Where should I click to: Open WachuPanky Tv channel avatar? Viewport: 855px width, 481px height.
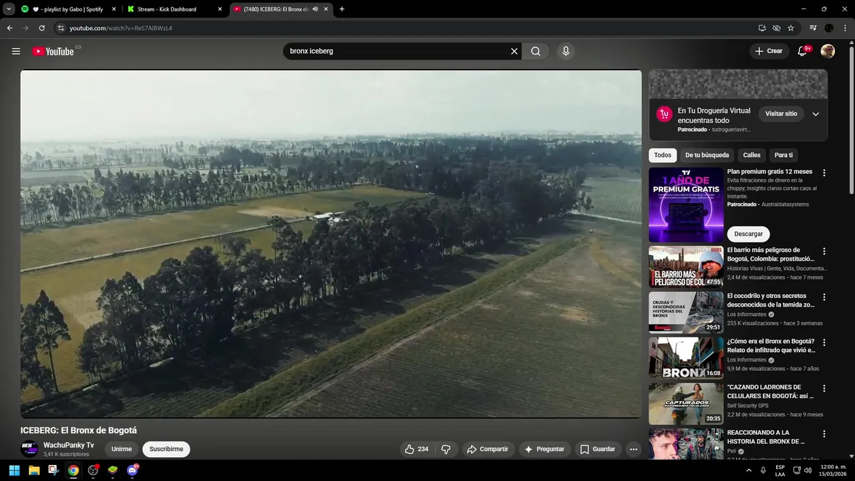29,449
